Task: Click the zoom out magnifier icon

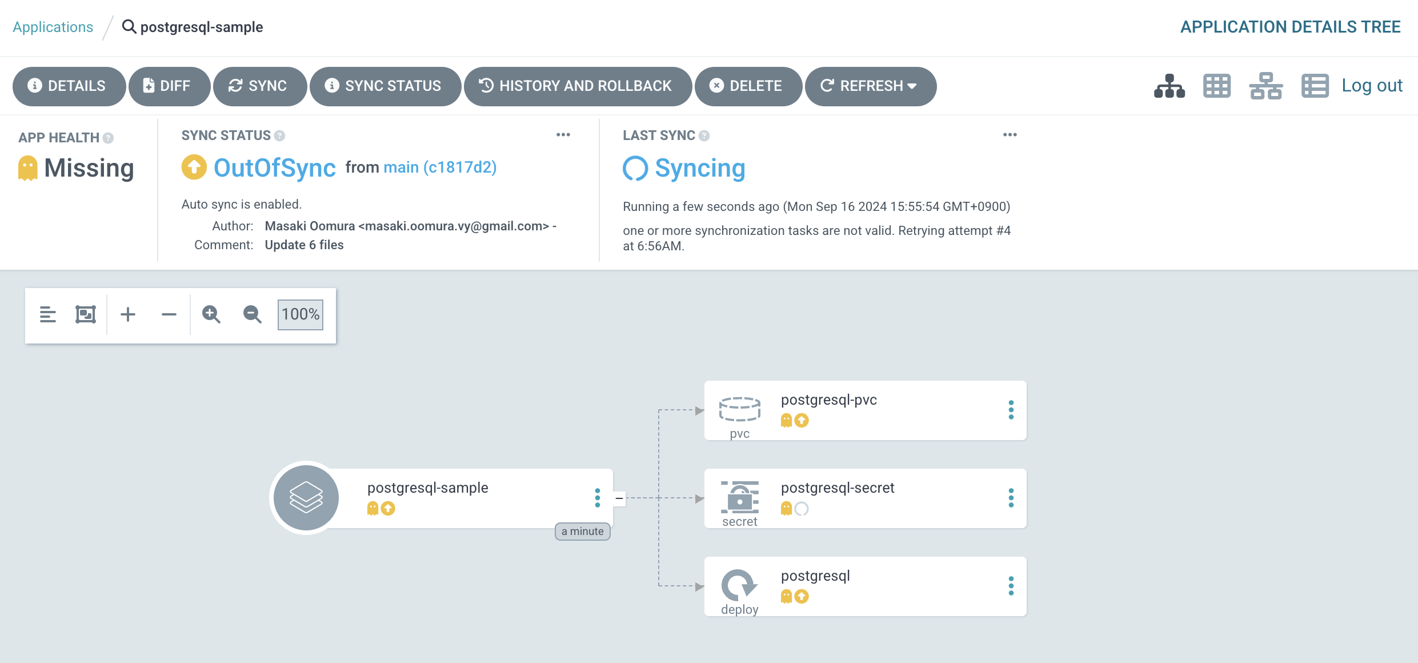Action: [x=252, y=314]
